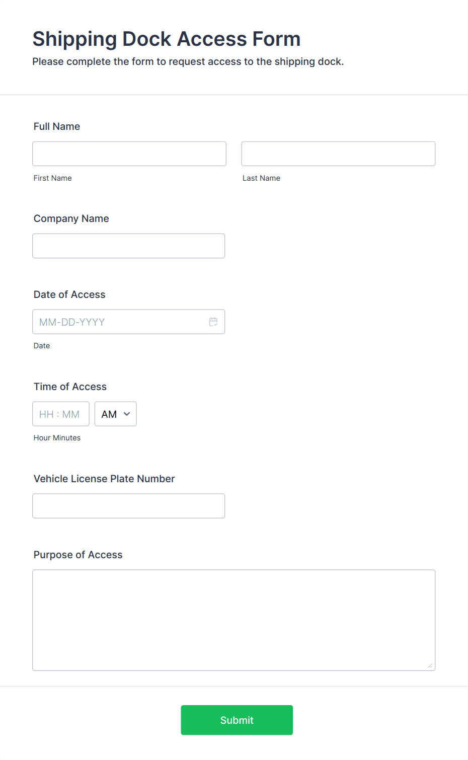Click the Date of Access label
Viewport: 468px width, 760px height.
pyautogui.click(x=69, y=294)
